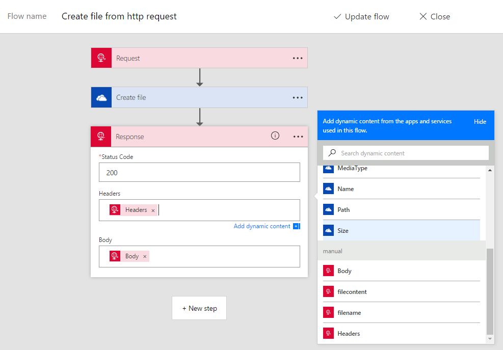
Task: Hide the dynamic content panel
Action: coord(480,122)
